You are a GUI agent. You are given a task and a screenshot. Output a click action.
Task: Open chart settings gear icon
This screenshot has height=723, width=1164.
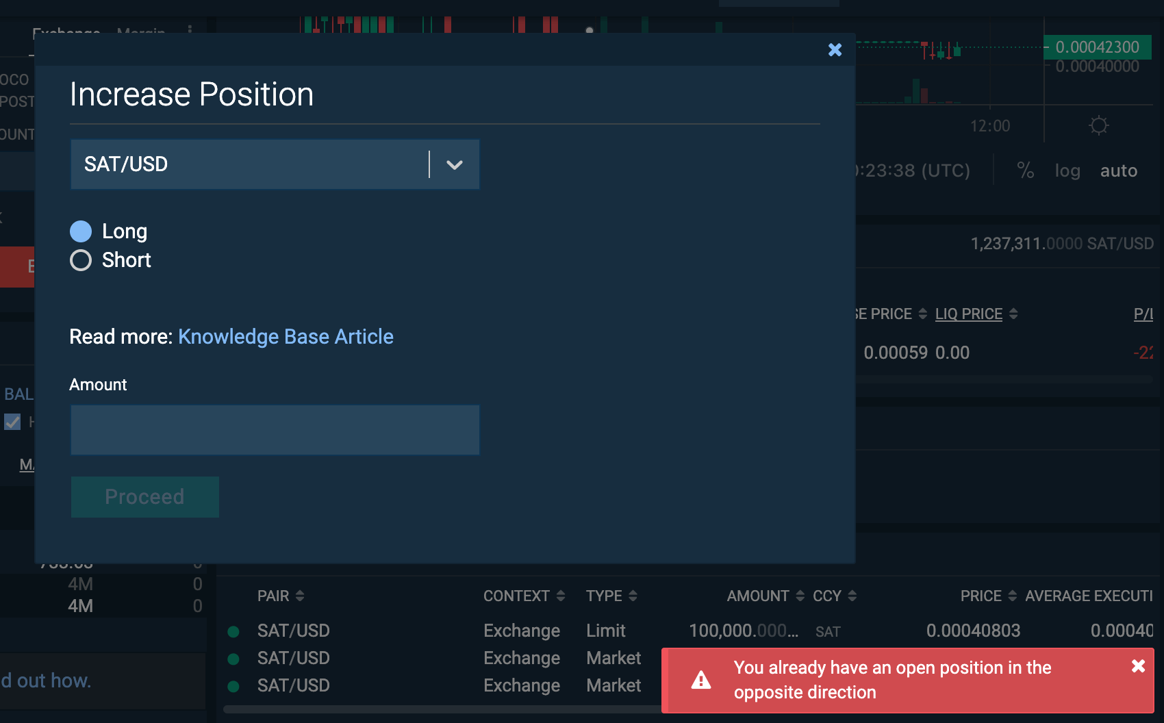click(x=1098, y=125)
